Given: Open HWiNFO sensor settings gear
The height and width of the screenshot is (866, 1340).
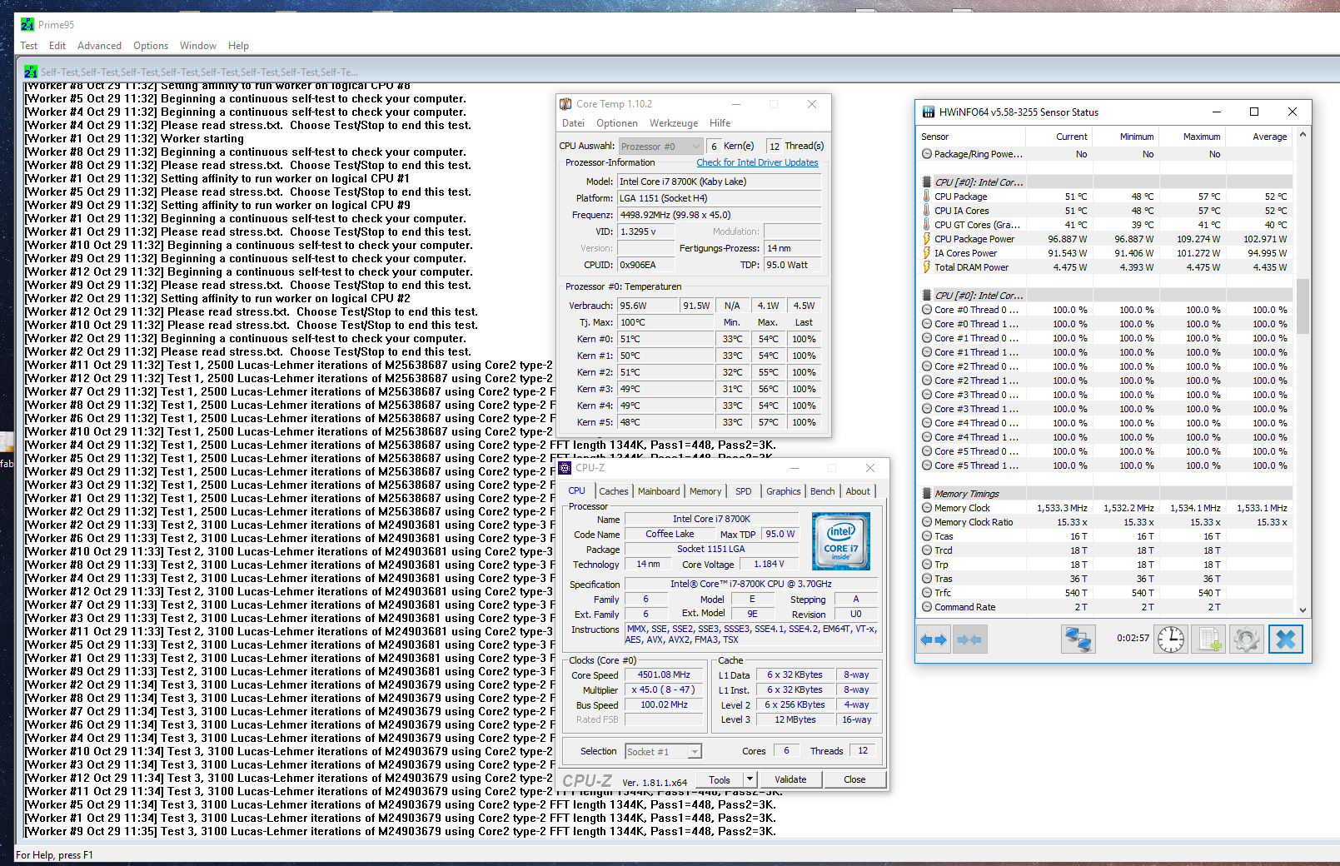Looking at the screenshot, I should (1246, 640).
